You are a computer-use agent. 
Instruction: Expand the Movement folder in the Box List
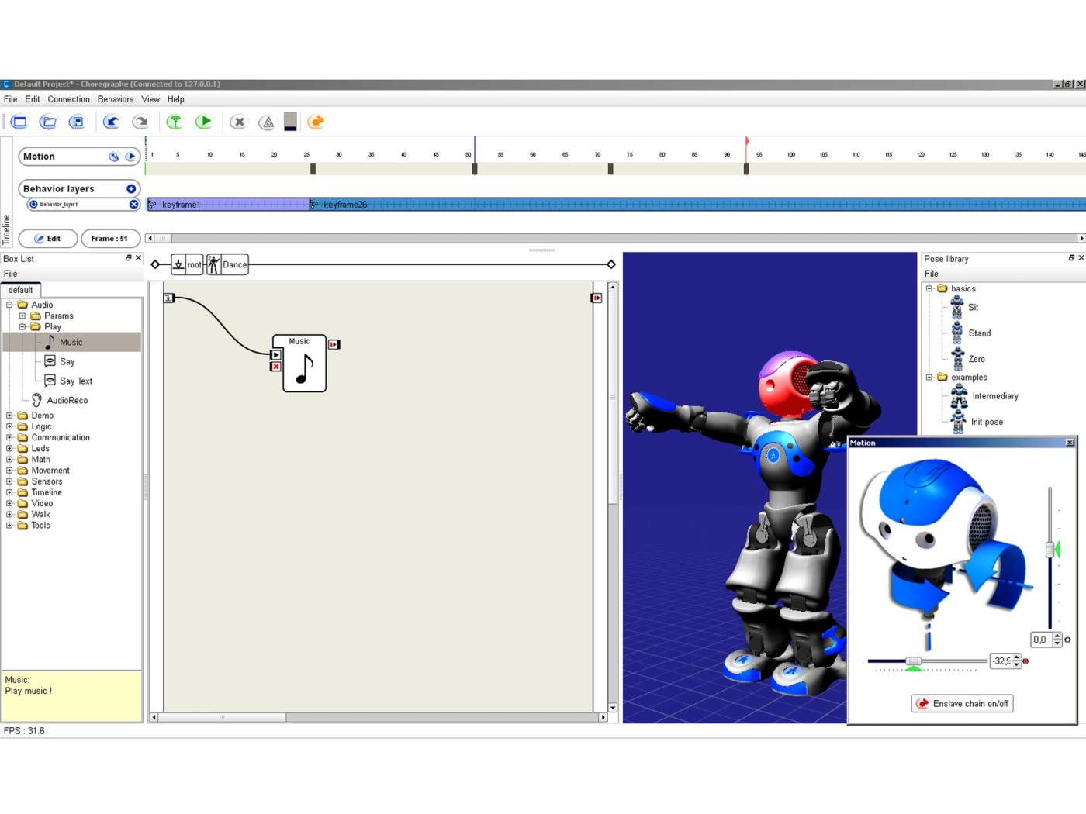[x=10, y=470]
